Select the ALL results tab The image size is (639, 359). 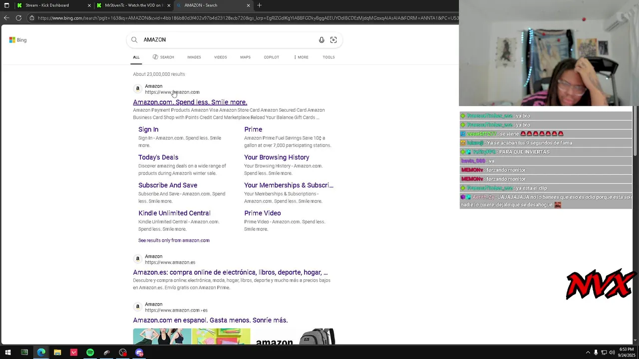pos(136,57)
